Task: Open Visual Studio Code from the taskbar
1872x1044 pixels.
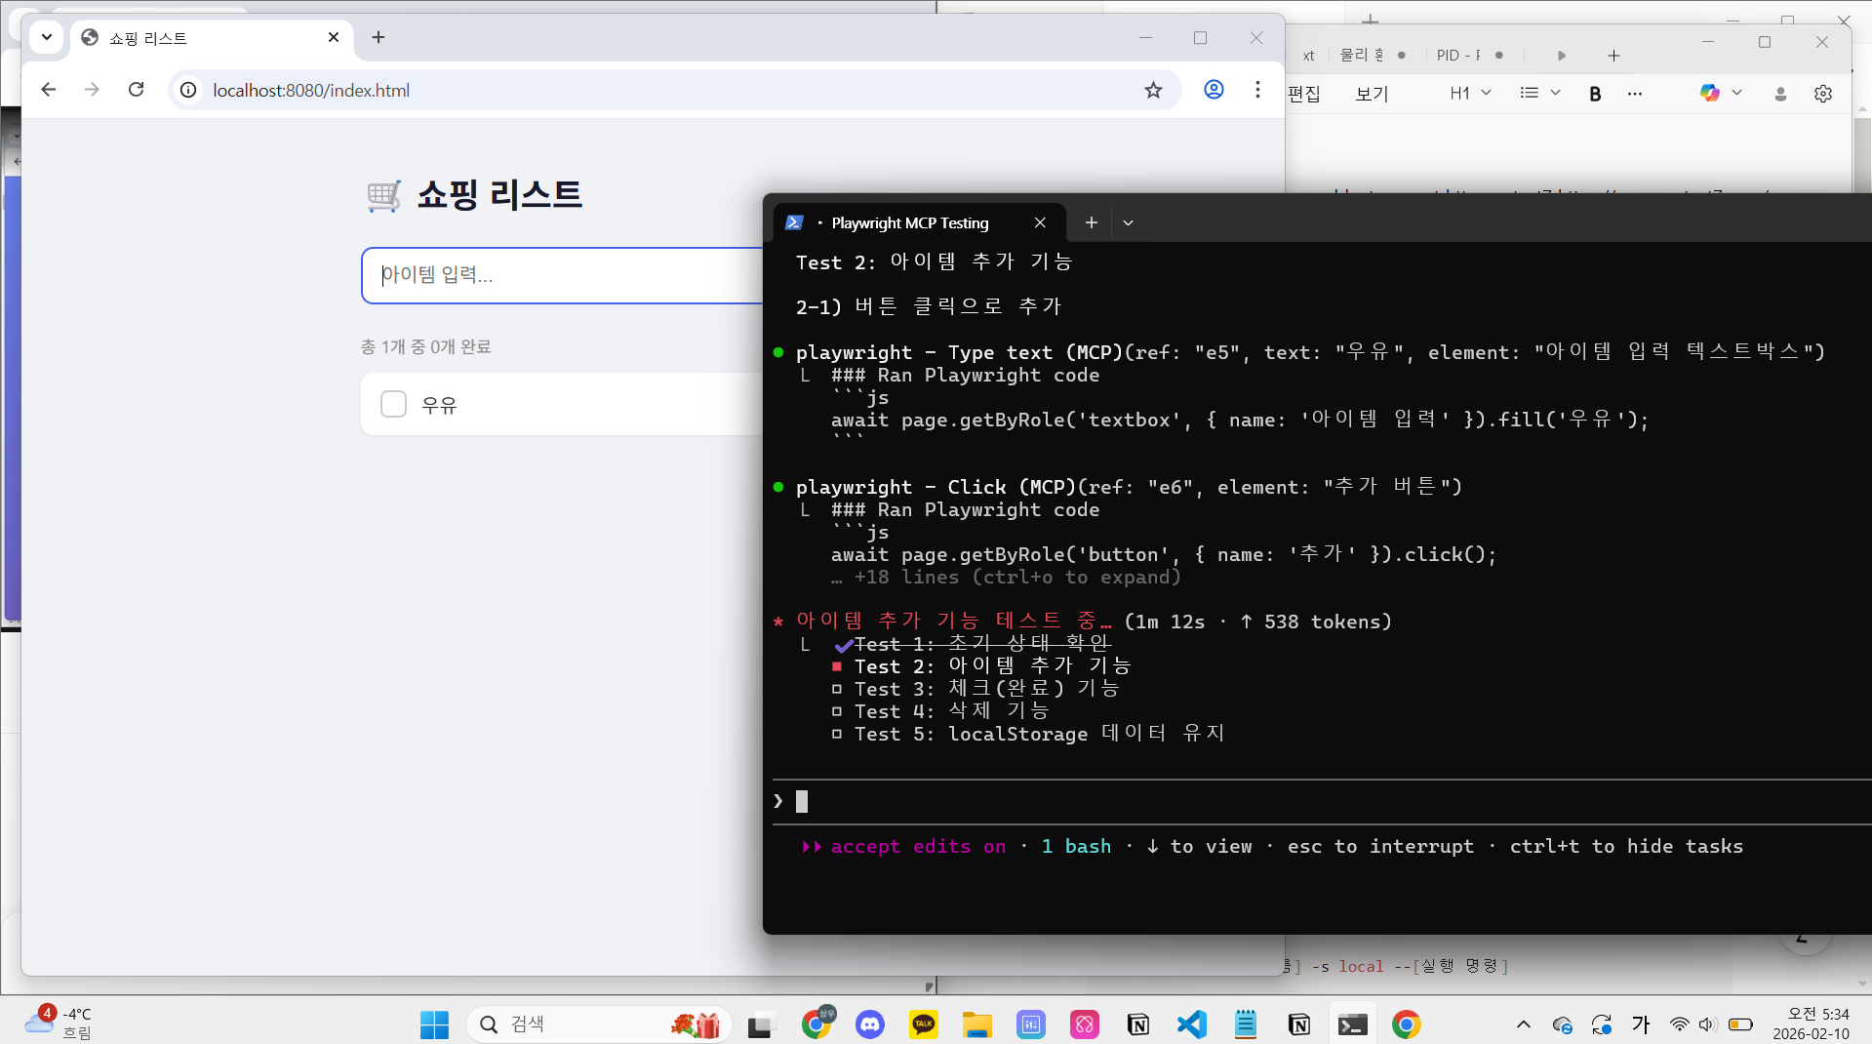Action: (x=1191, y=1024)
